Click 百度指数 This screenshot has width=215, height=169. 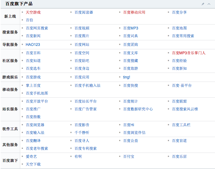coord(33,117)
